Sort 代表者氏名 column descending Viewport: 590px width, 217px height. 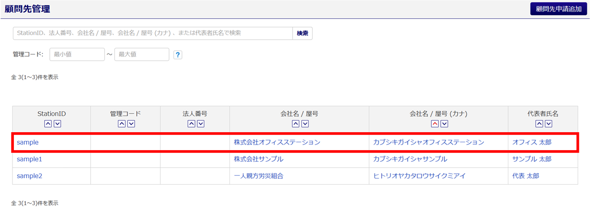click(549, 123)
